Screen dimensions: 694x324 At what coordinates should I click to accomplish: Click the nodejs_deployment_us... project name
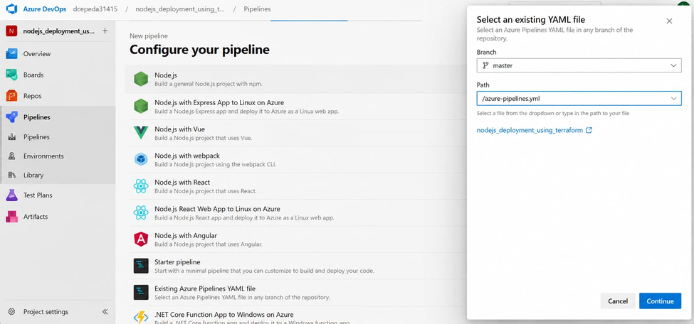tap(59, 31)
